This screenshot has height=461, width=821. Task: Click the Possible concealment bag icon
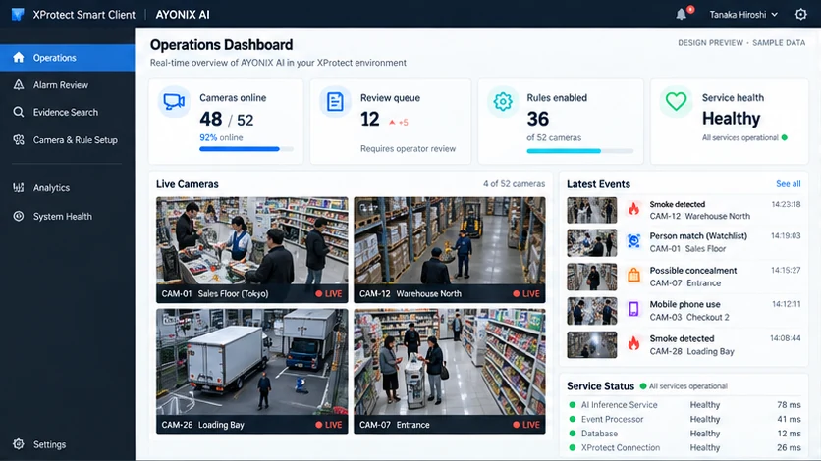634,275
